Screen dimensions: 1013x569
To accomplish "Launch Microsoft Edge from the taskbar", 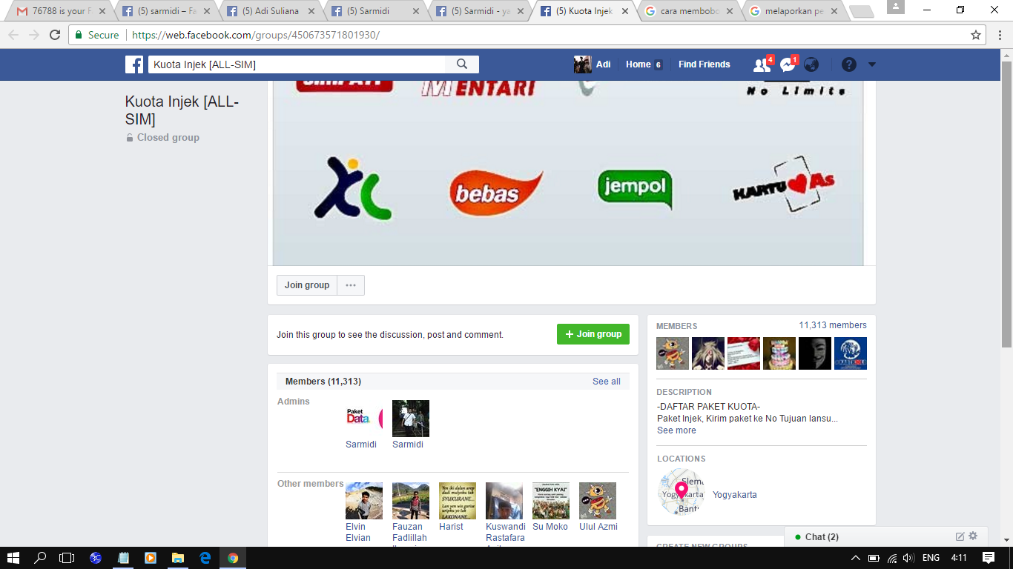I will 205,558.
